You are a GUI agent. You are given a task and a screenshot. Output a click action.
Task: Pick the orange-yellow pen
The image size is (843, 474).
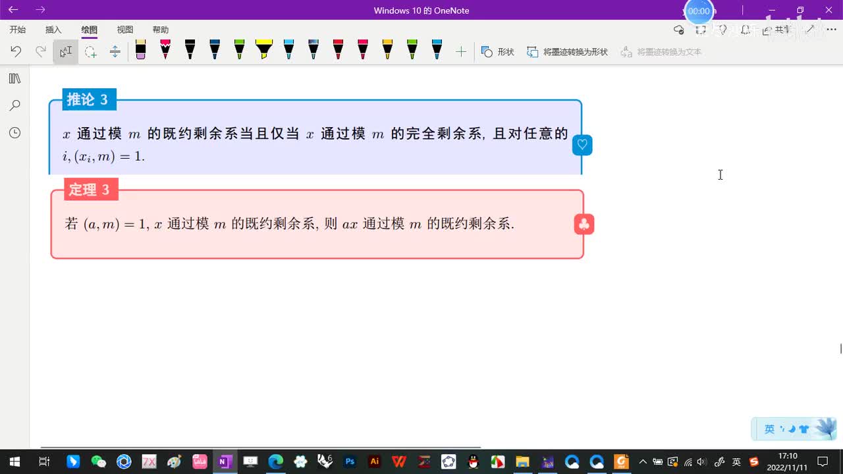point(387,50)
